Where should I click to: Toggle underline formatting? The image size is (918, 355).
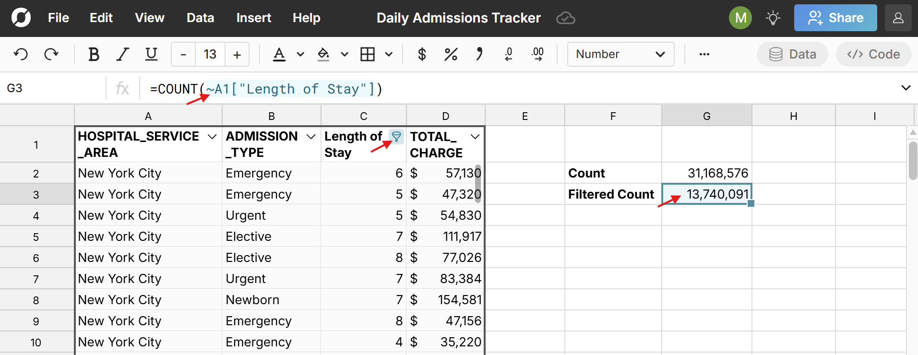click(151, 54)
